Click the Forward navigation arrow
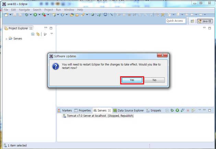 tap(201, 15)
